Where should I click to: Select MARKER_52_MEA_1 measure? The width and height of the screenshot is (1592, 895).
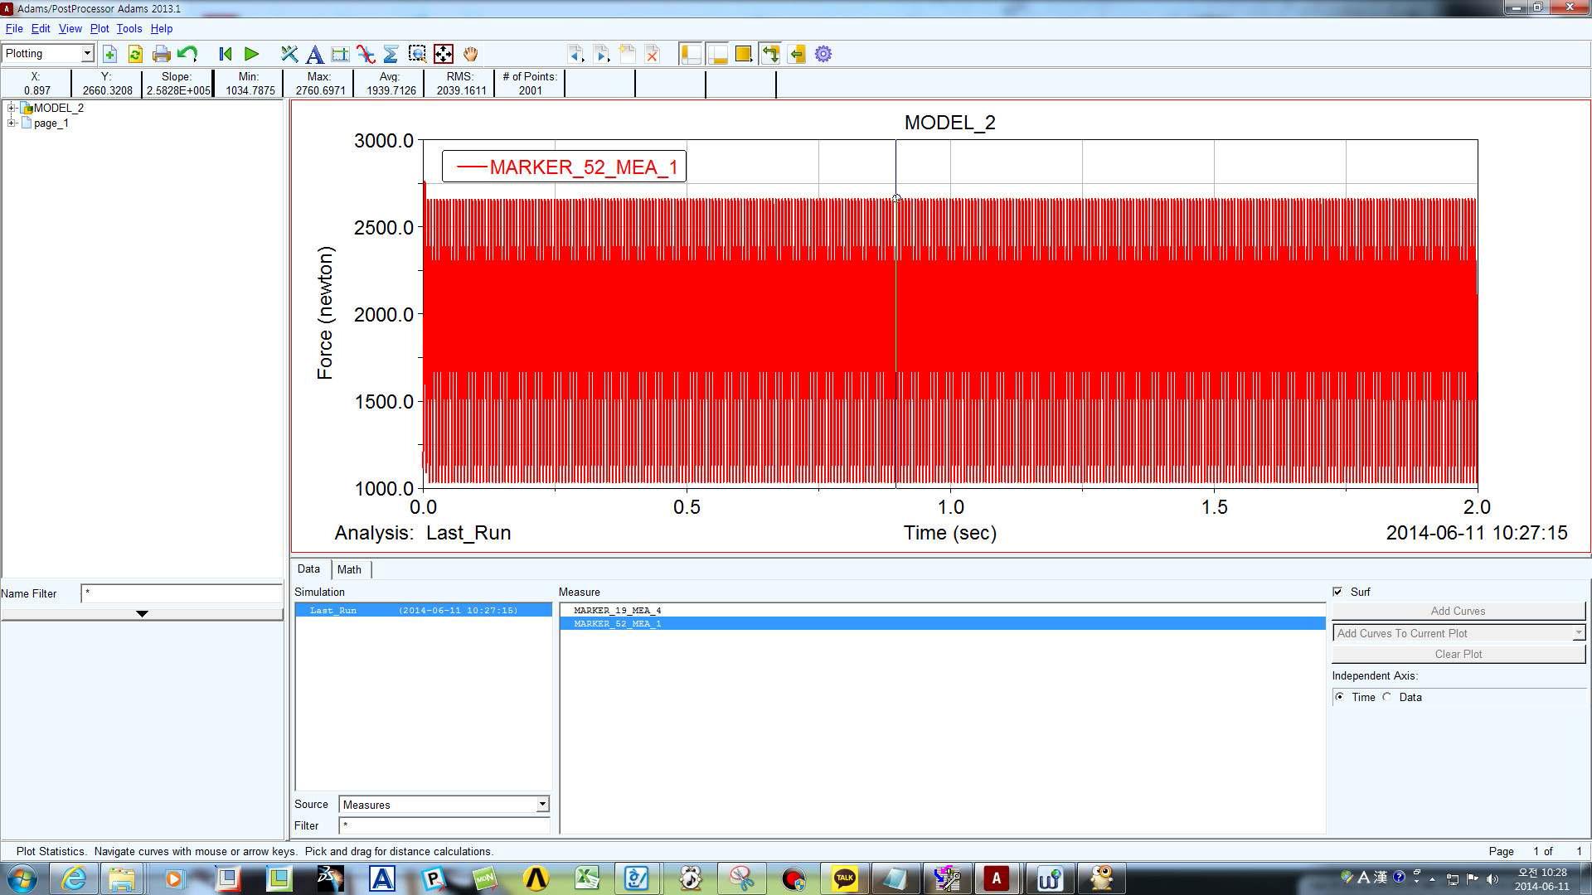(943, 623)
